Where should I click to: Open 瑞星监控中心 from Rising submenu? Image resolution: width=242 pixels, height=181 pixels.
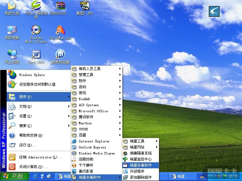coord(140,159)
